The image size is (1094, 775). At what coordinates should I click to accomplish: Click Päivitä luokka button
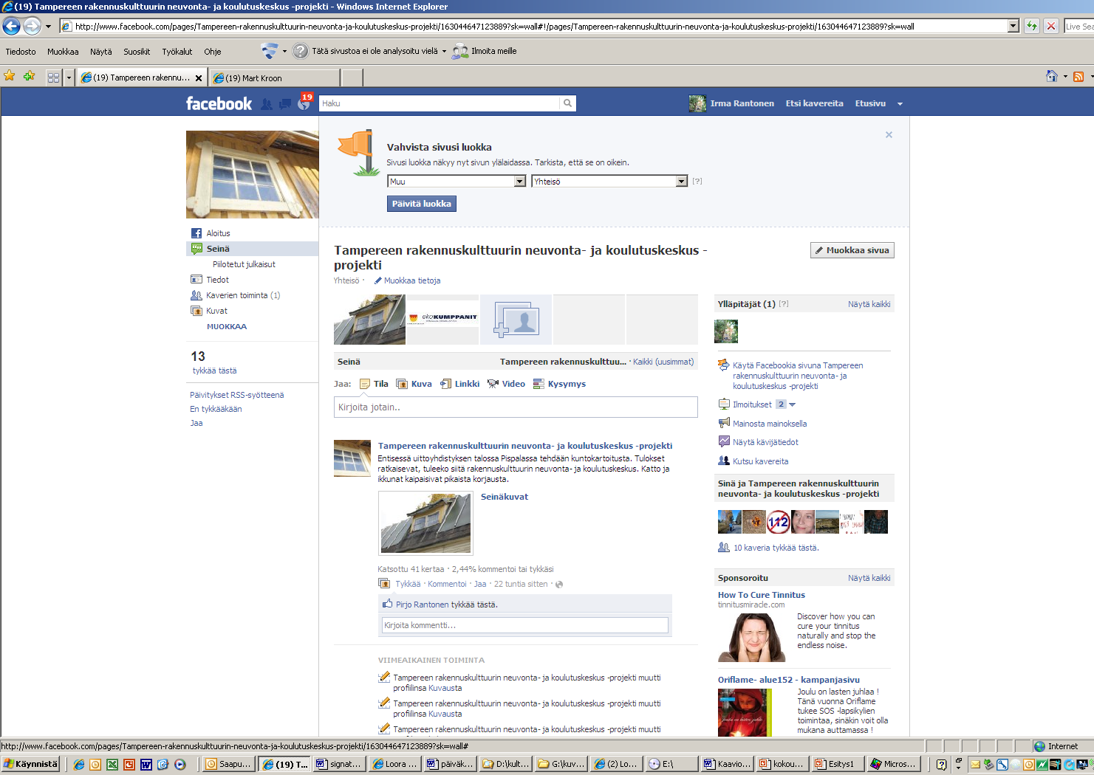422,204
